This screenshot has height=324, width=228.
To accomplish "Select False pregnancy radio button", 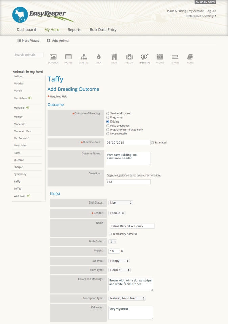I will point(108,126).
